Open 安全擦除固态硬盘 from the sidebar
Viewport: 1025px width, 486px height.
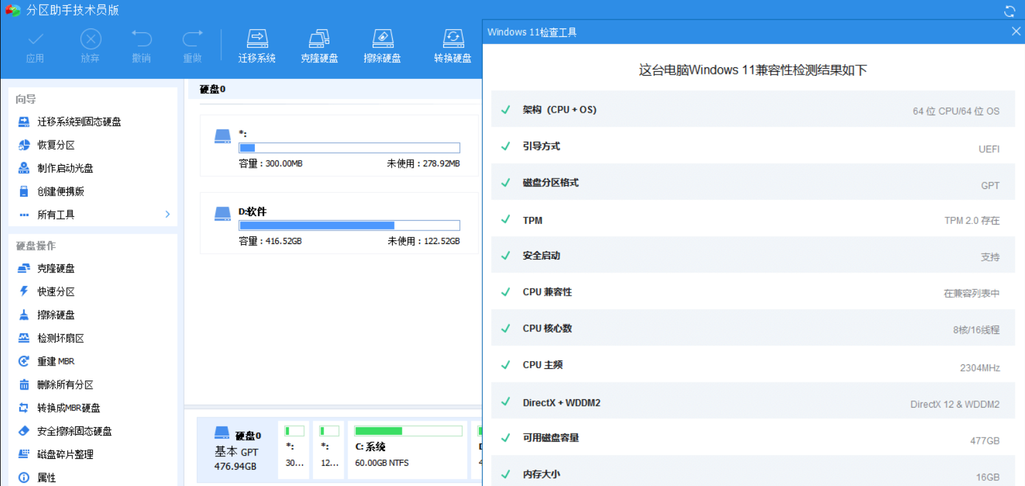[74, 432]
